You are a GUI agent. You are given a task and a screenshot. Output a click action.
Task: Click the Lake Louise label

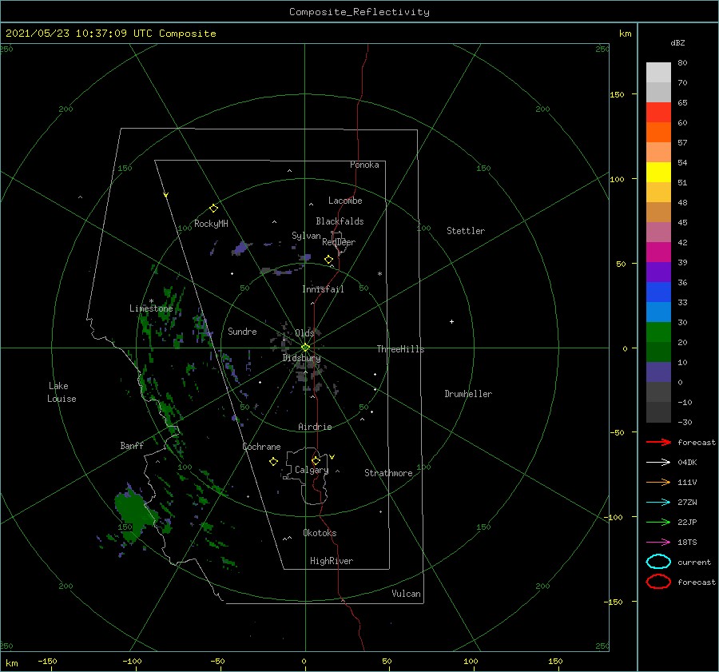coord(62,392)
